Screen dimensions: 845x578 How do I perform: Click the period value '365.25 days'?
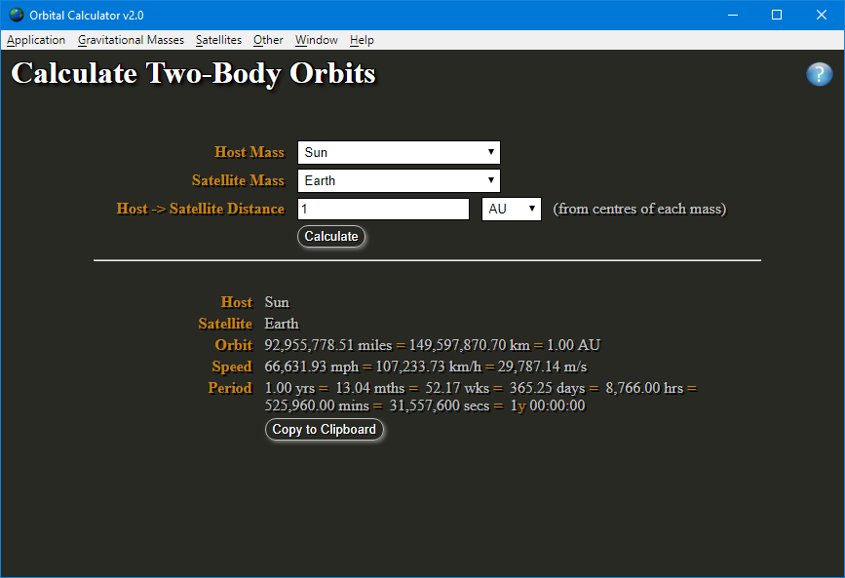click(548, 388)
